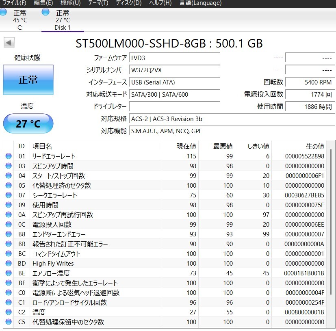
Task: Click the シリアルナンバー field W372Q2VX
Action: [174, 70]
